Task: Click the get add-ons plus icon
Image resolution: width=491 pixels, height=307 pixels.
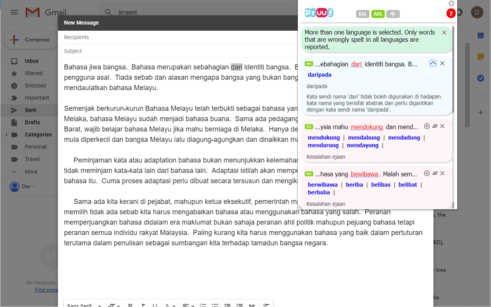Action: point(480,112)
